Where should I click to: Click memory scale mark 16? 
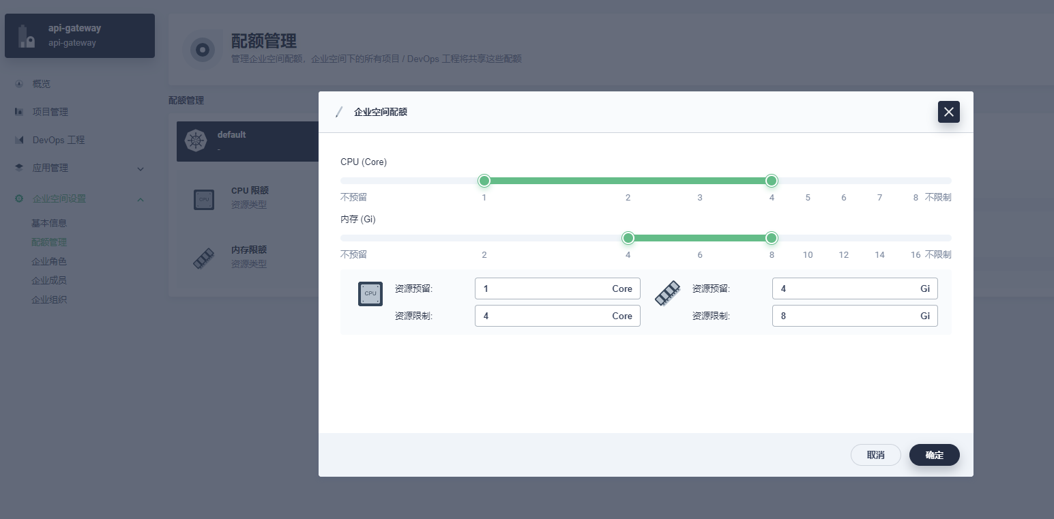[x=916, y=255]
